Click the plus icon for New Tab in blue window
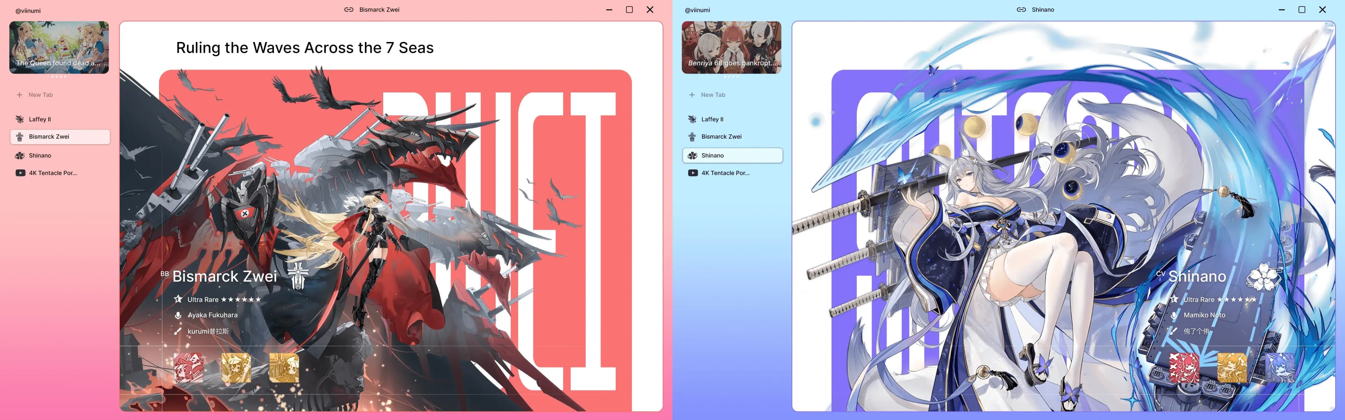1345x420 pixels. [x=692, y=95]
